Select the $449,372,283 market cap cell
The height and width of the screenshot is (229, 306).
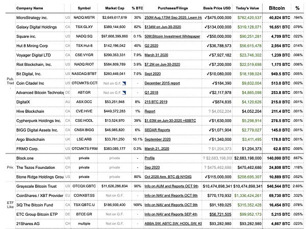pos(115,111)
